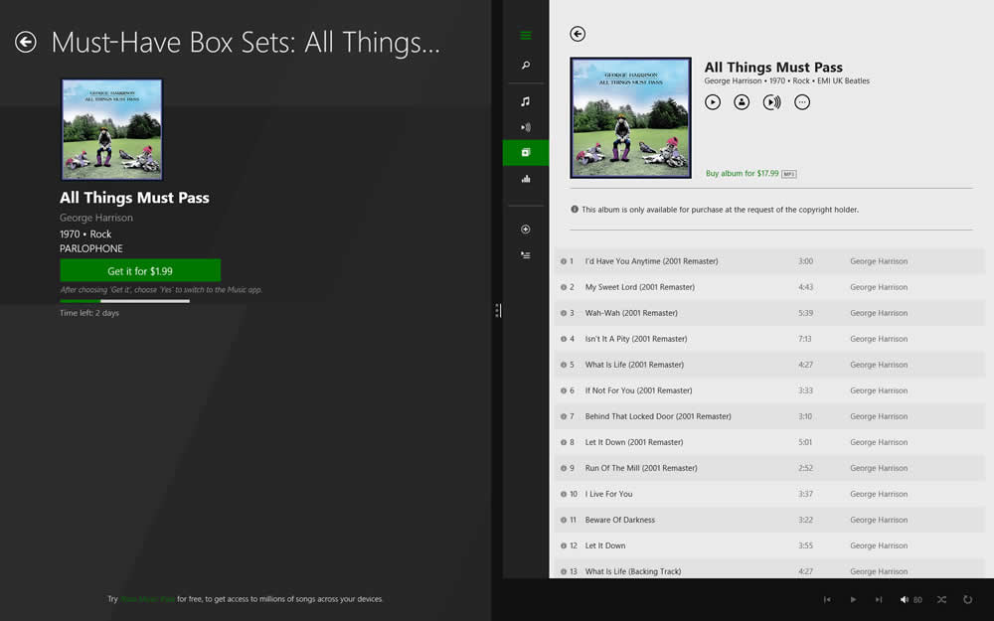994x621 pixels.
Task: Click the All Things Must Pass deal title
Action: click(134, 198)
